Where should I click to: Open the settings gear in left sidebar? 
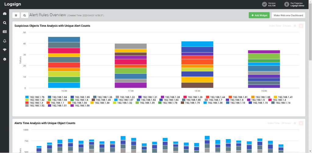pyautogui.click(x=5, y=59)
